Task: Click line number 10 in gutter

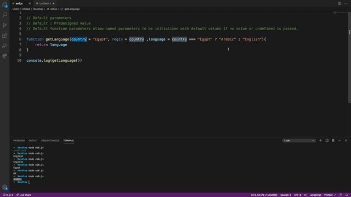Action: pos(20,61)
